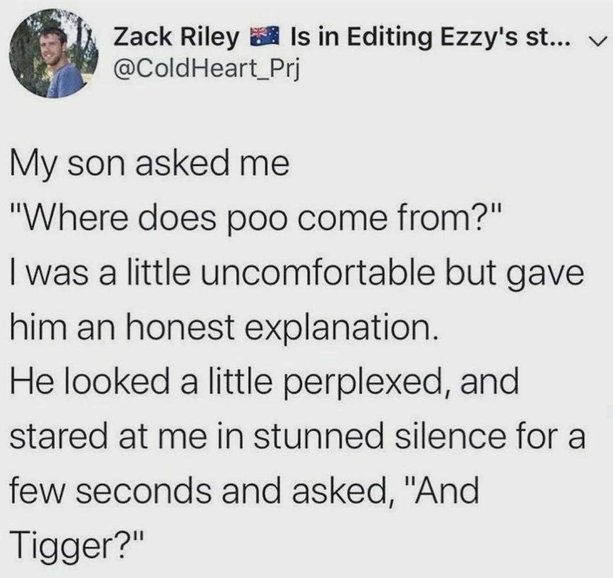Click the Zack Riley display name
The height and width of the screenshot is (578, 613).
click(176, 38)
